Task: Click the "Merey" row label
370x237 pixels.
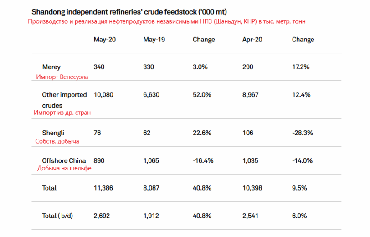Action: coord(51,67)
